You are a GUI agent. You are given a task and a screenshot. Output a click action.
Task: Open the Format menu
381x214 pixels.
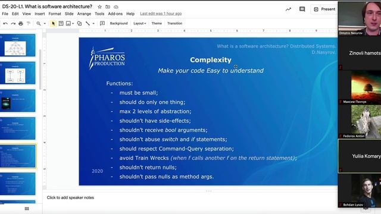pos(55,14)
